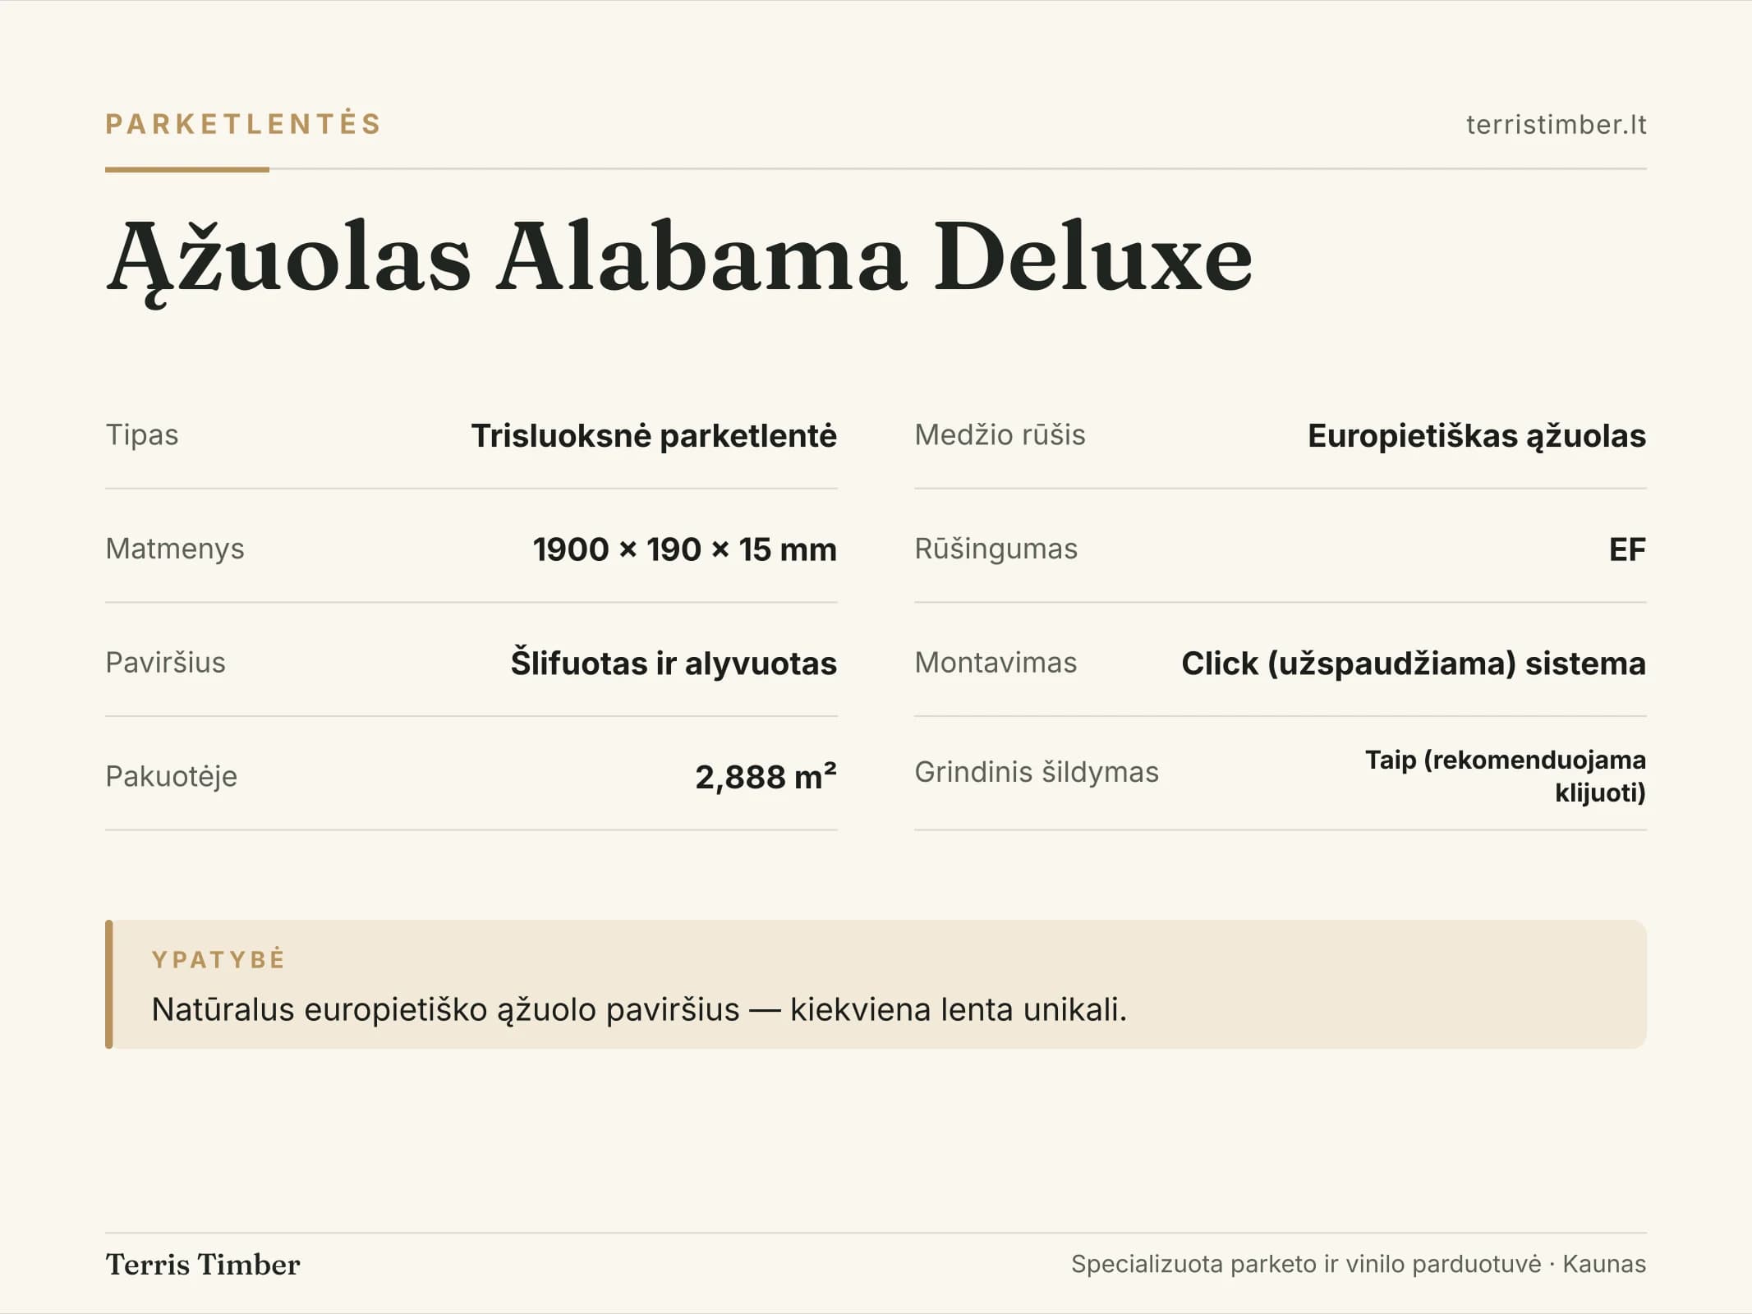Open the terristimber.lt website link
Screen dimensions: 1752x1314
[x=1556, y=124]
